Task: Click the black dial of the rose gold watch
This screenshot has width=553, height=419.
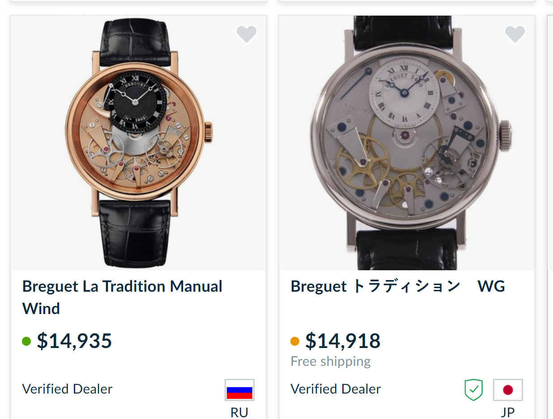Action: pyautogui.click(x=135, y=102)
